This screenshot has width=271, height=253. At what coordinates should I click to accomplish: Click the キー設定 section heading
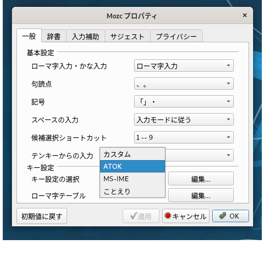(x=40, y=168)
